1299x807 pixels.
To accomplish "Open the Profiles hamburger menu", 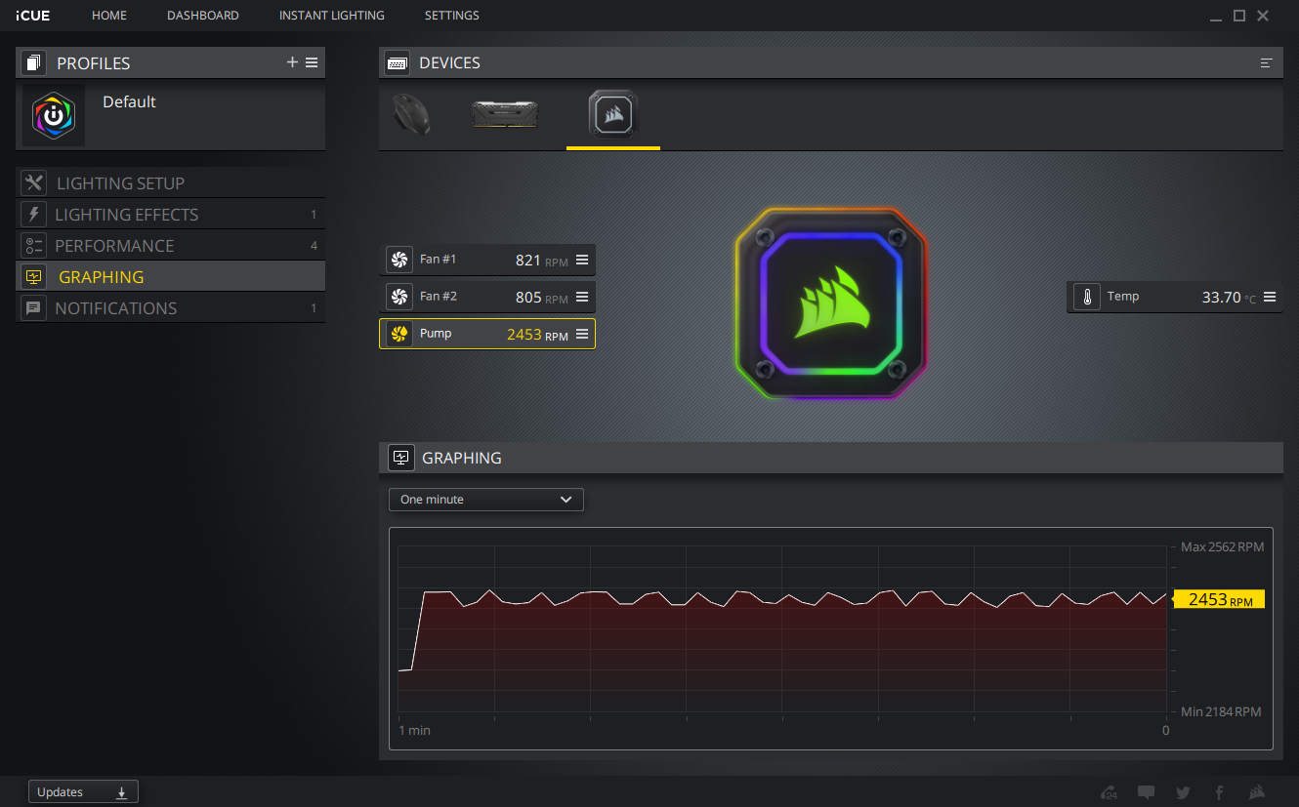I will tap(312, 62).
